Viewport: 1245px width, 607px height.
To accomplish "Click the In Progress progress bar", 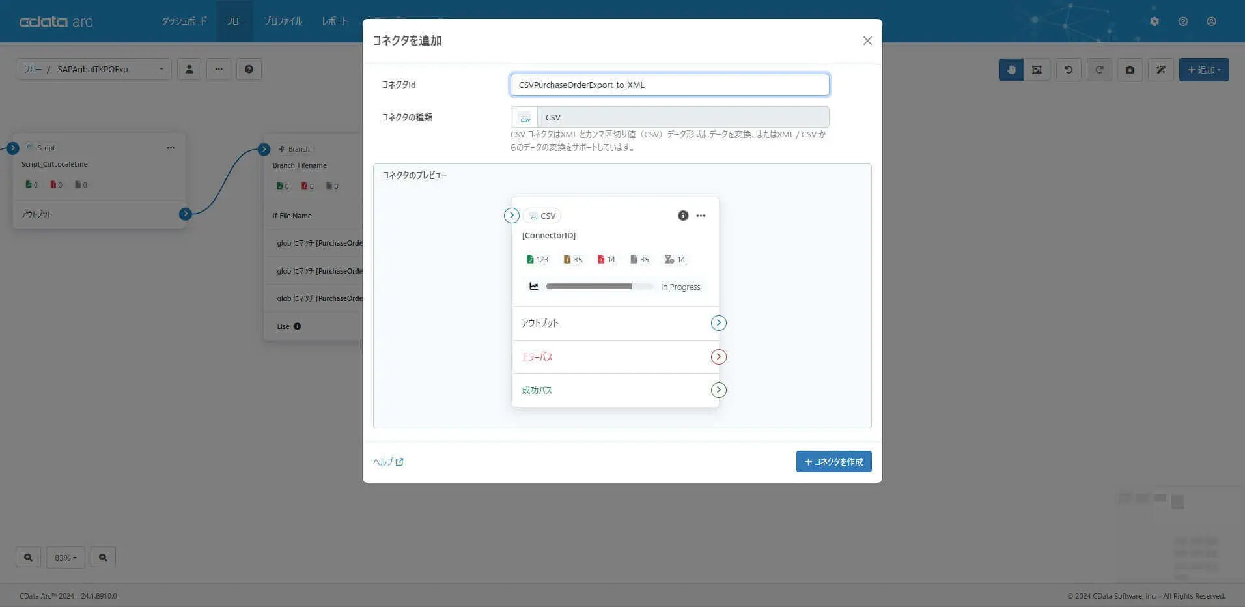I will [599, 287].
